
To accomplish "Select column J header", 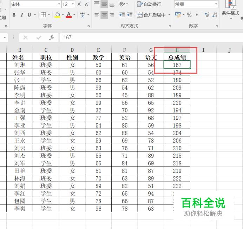I will [229, 50].
